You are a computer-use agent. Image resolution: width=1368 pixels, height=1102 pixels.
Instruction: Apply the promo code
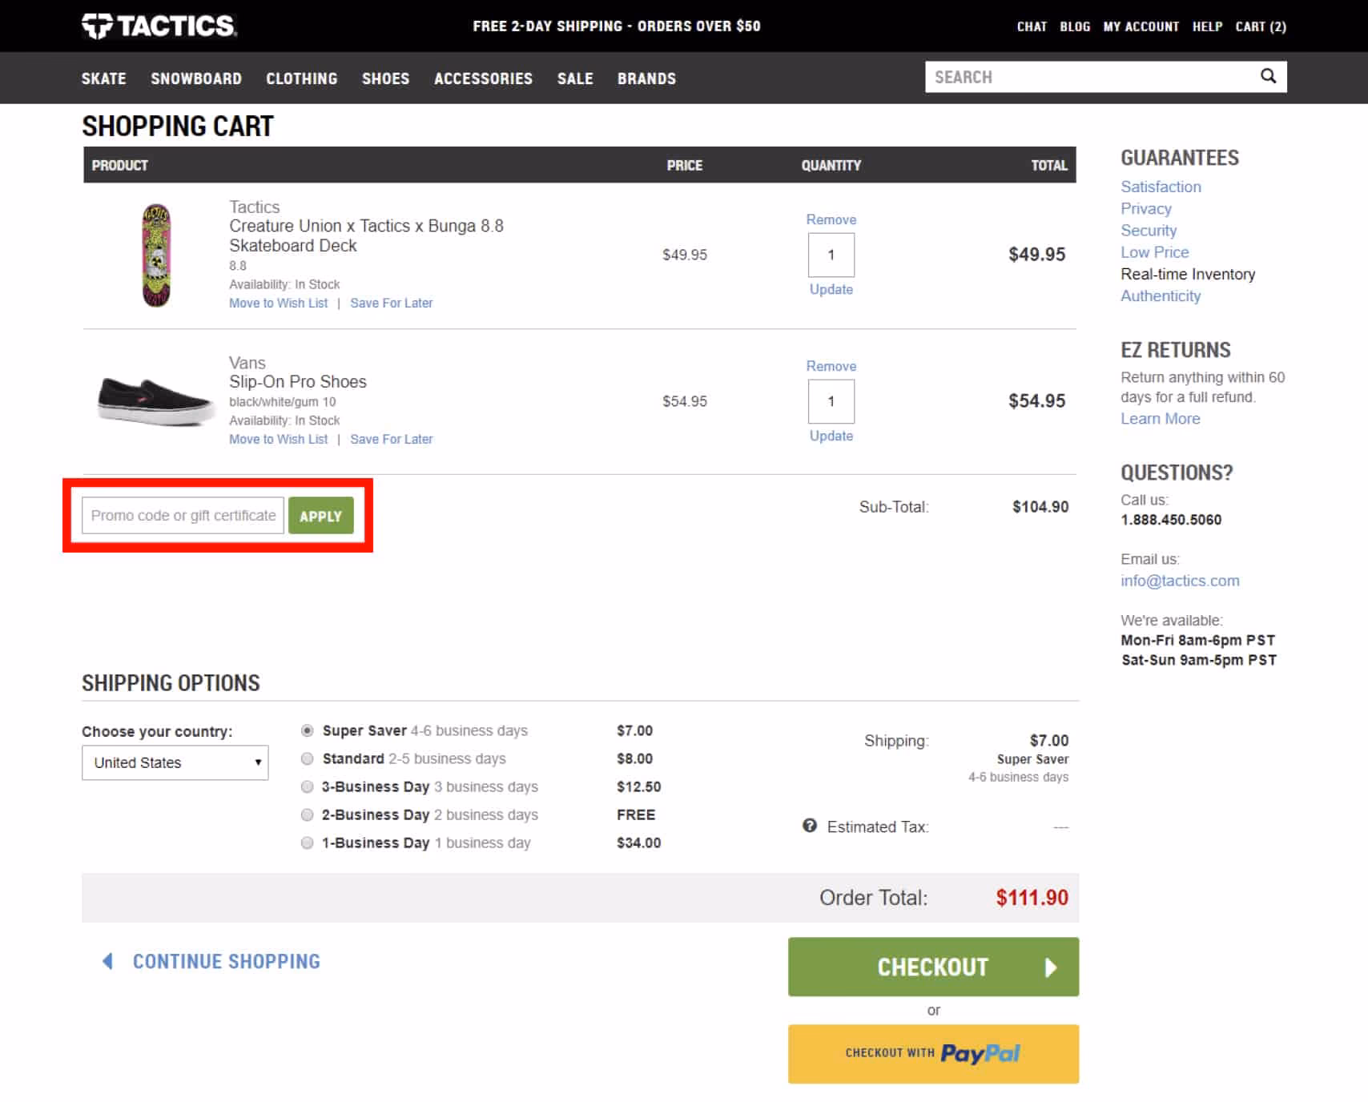click(x=320, y=516)
